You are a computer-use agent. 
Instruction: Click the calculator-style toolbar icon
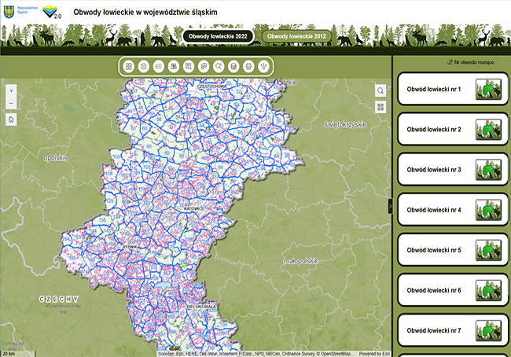tap(233, 67)
